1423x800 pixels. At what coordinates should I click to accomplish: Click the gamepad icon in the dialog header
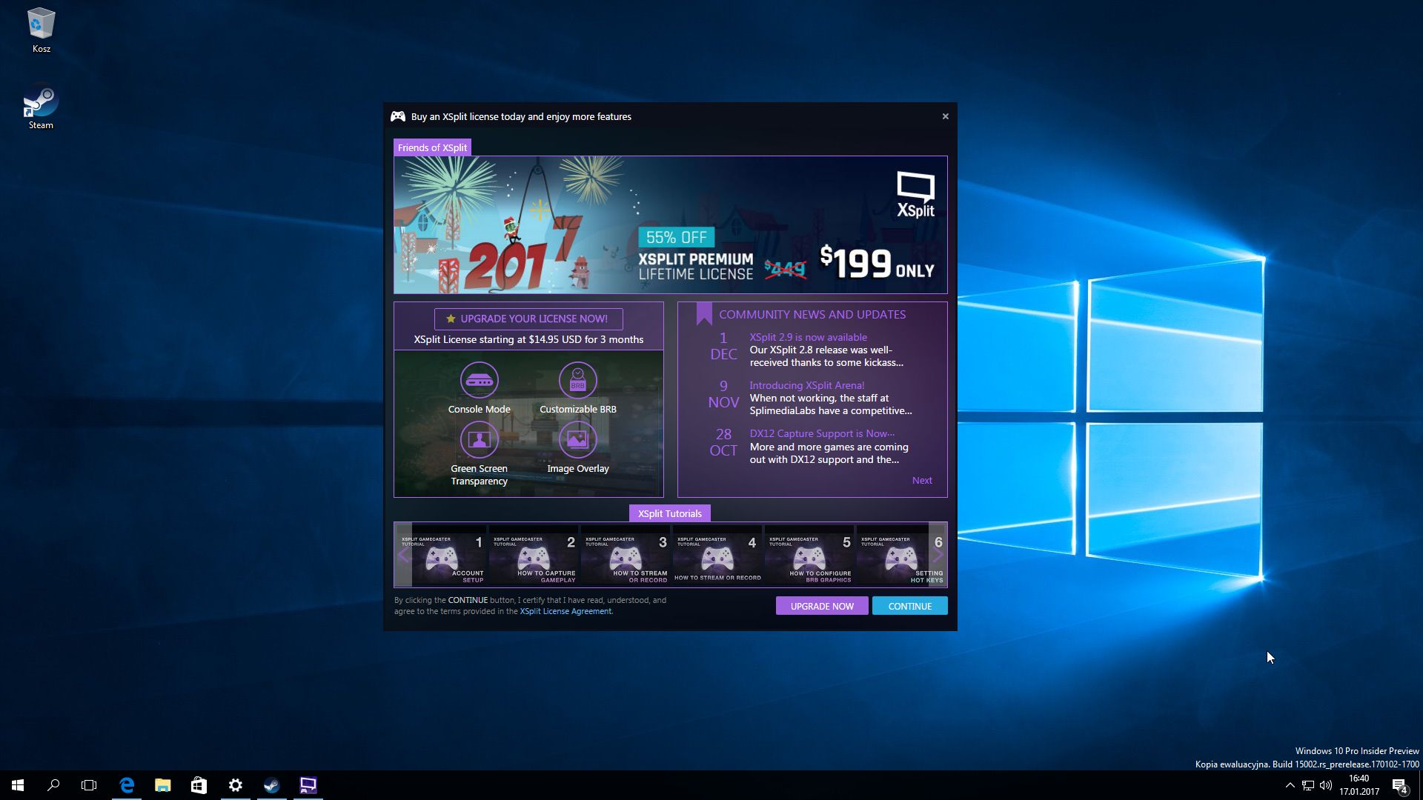point(398,116)
